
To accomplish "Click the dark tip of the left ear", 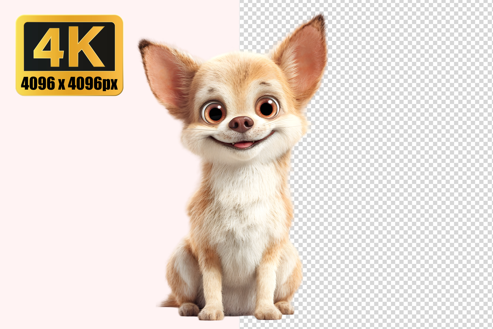I will (144, 44).
